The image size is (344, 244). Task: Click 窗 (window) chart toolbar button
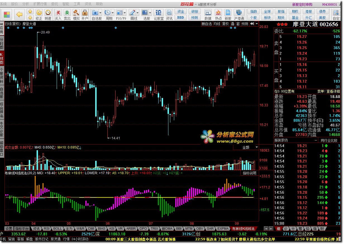(x=238, y=24)
